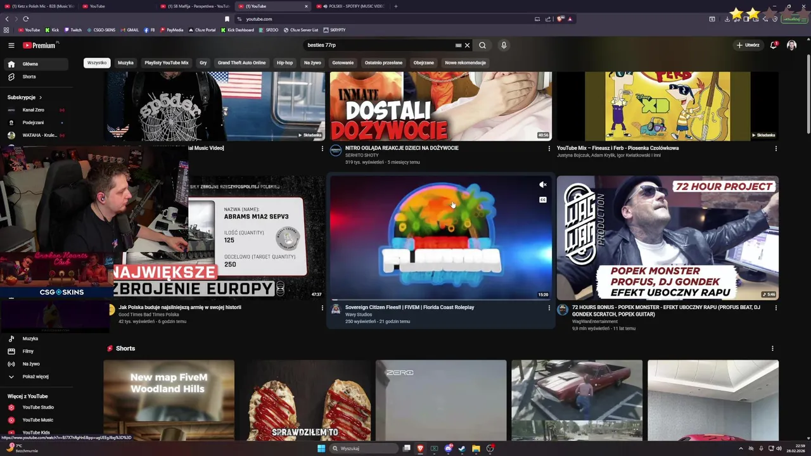The height and width of the screenshot is (456, 811).
Task: Select the Hip-hop filter chip
Action: [284, 63]
